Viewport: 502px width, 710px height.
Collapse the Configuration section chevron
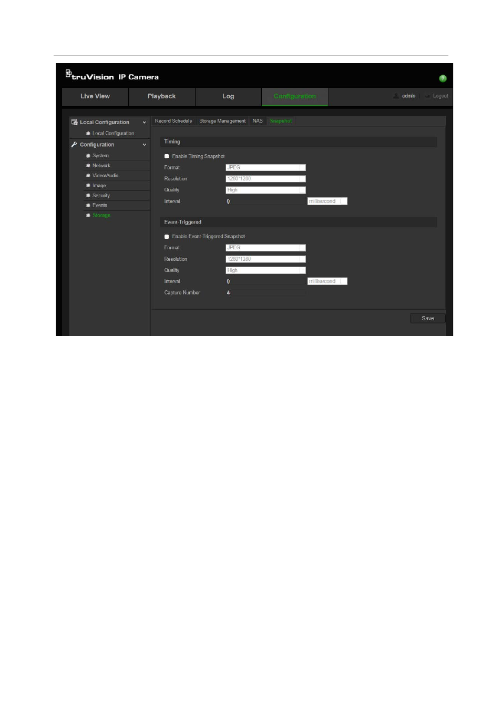point(145,145)
